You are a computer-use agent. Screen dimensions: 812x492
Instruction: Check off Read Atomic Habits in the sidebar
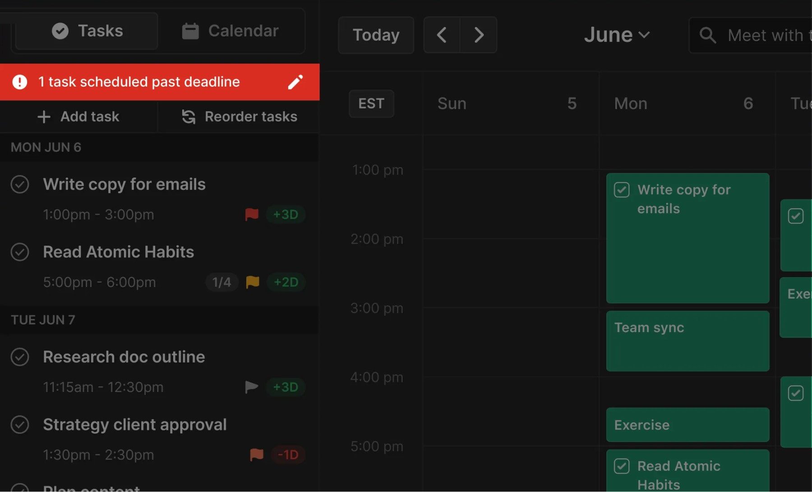tap(19, 252)
